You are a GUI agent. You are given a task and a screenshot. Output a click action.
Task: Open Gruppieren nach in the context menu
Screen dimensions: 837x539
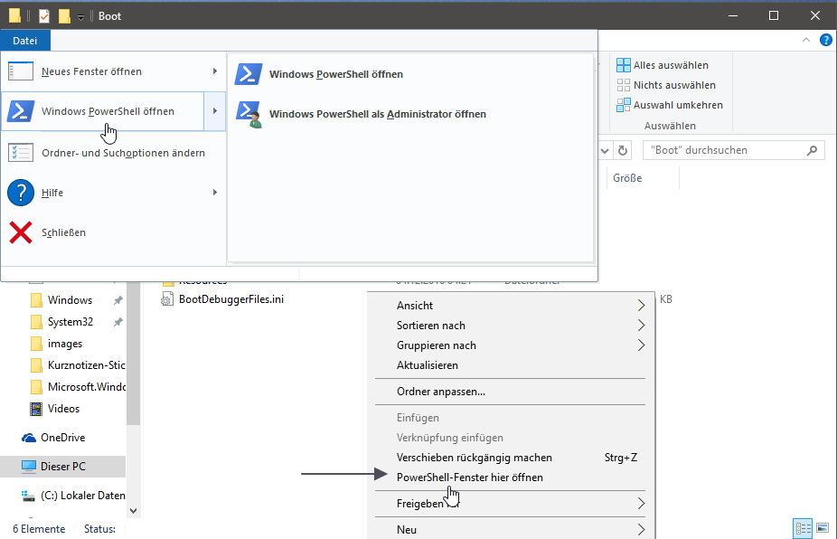[511, 345]
